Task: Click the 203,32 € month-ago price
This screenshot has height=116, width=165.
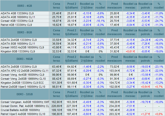Action: click(115, 114)
